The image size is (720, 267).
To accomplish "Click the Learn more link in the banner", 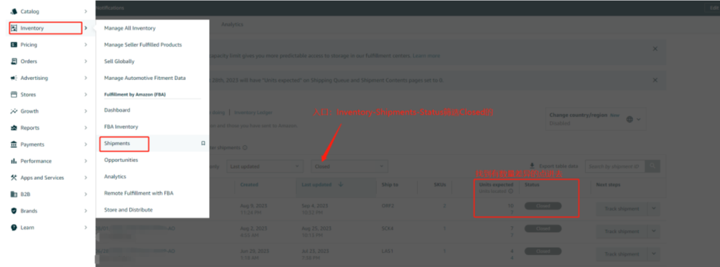I will coord(426,55).
